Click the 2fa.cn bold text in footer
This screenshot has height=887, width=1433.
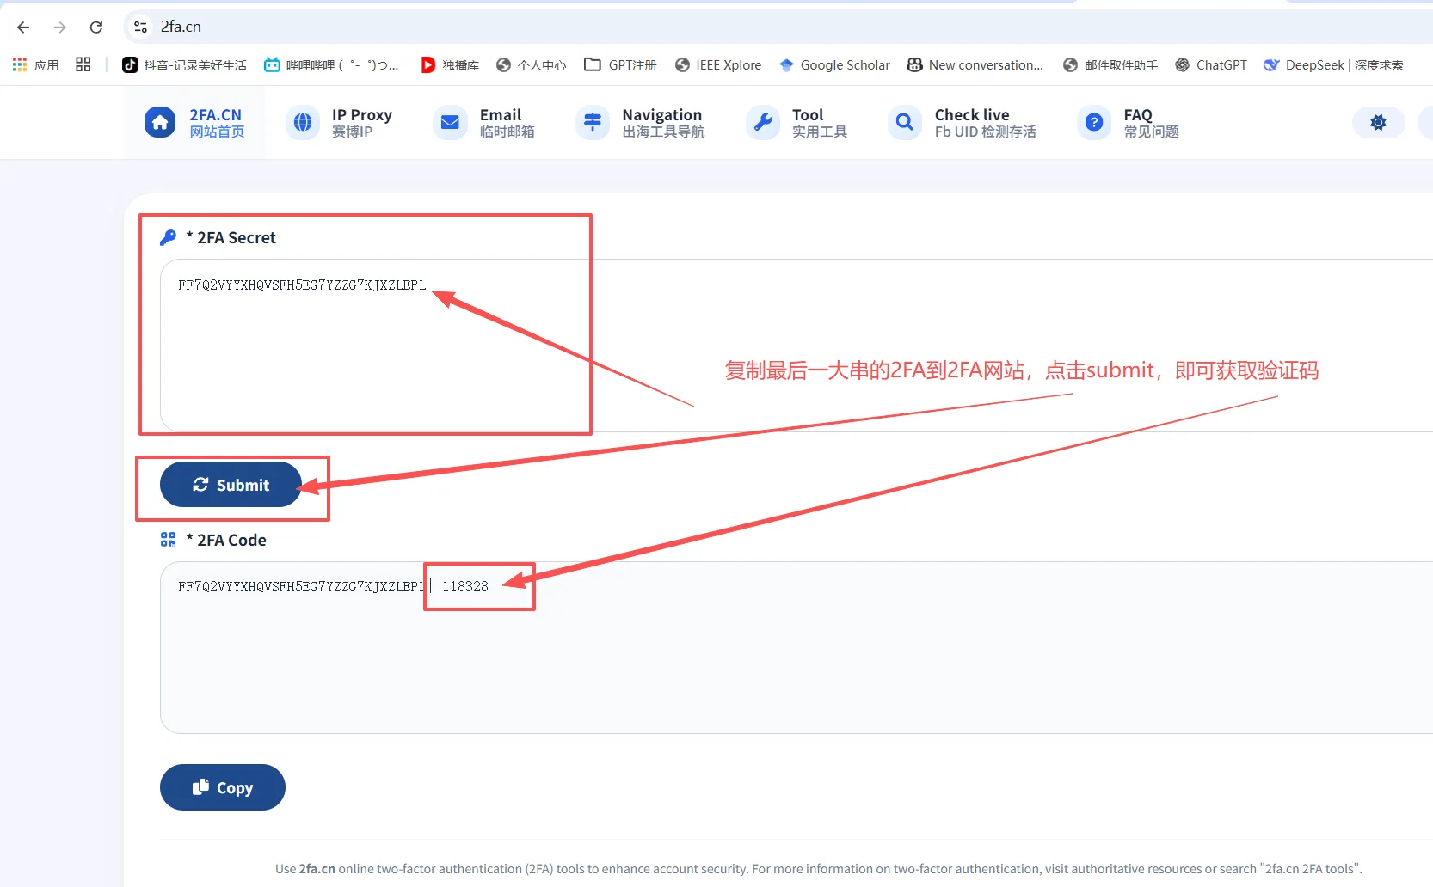click(317, 869)
